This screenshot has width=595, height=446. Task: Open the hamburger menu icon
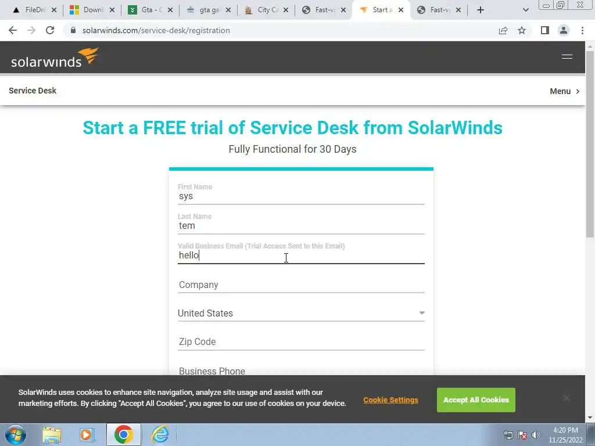(x=567, y=56)
